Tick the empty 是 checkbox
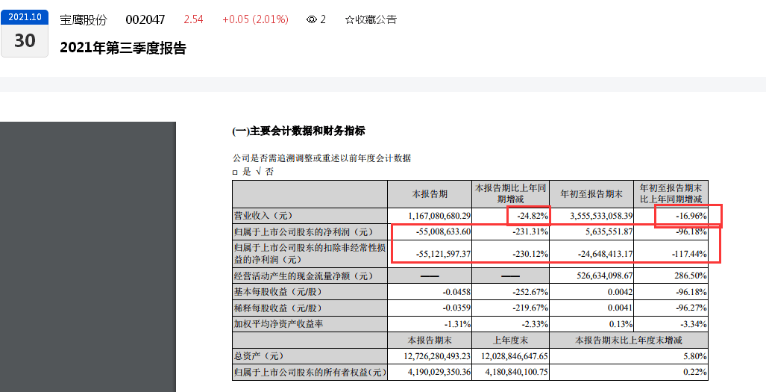The height and width of the screenshot is (392, 766). tap(236, 172)
